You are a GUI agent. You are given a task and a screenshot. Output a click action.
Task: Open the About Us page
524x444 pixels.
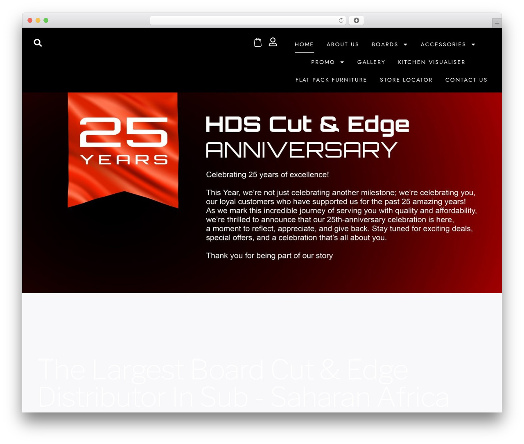click(x=343, y=44)
